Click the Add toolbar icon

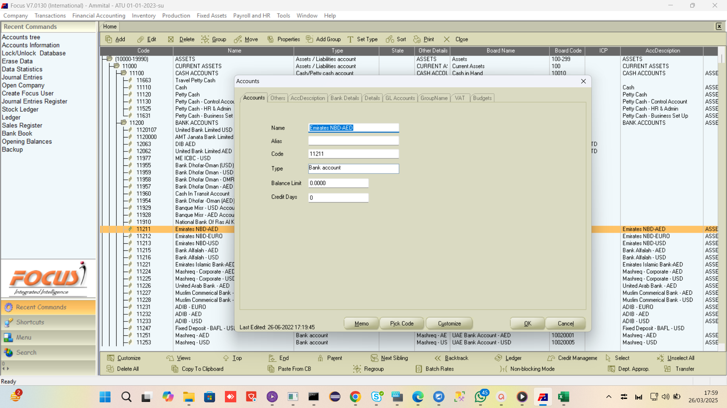[109, 39]
